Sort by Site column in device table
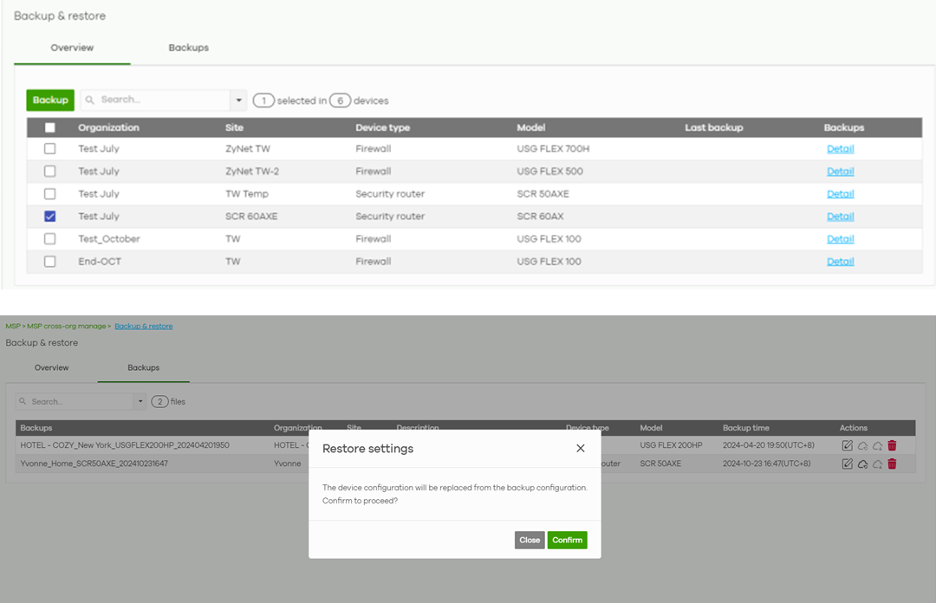 234,127
